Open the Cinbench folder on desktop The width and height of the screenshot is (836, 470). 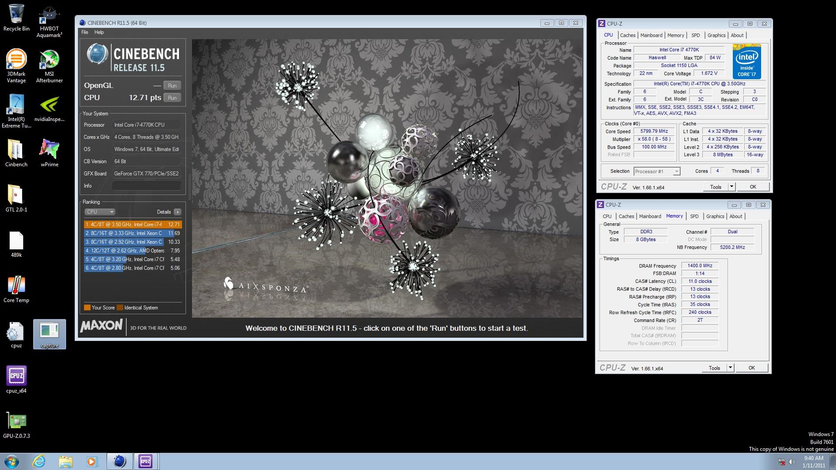[x=16, y=153]
